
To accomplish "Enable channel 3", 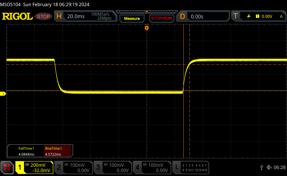I will (x=112, y=167).
